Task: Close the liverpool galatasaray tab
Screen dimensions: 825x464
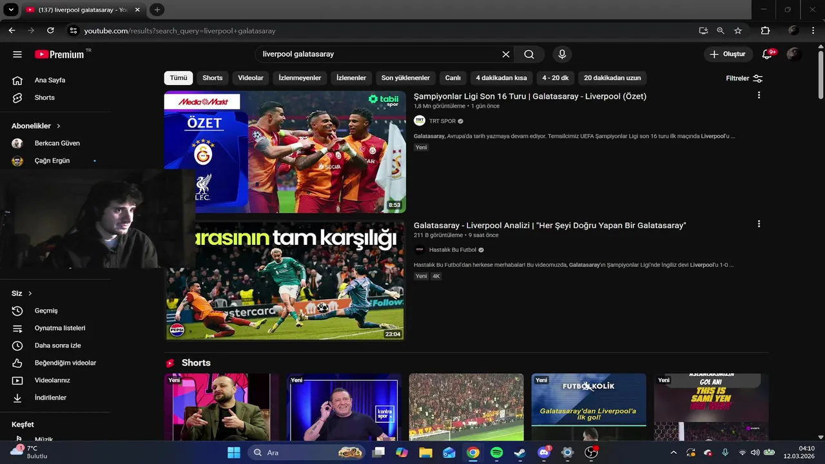Action: coord(137,10)
